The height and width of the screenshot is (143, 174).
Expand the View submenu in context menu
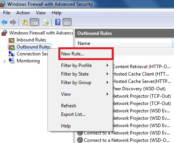coord(86,94)
